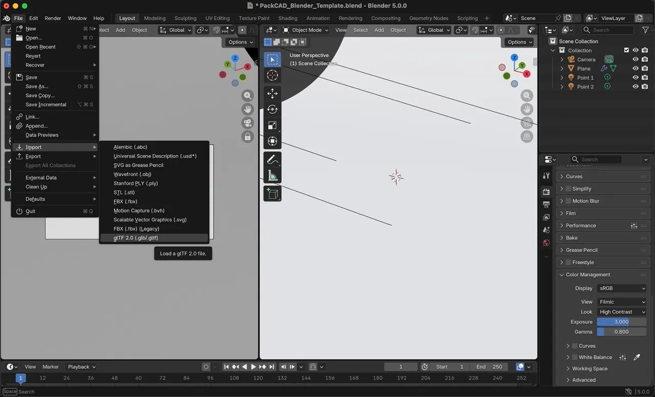This screenshot has width=655, height=397.
Task: Hide the Plane object in the Outliner
Action: [635, 68]
